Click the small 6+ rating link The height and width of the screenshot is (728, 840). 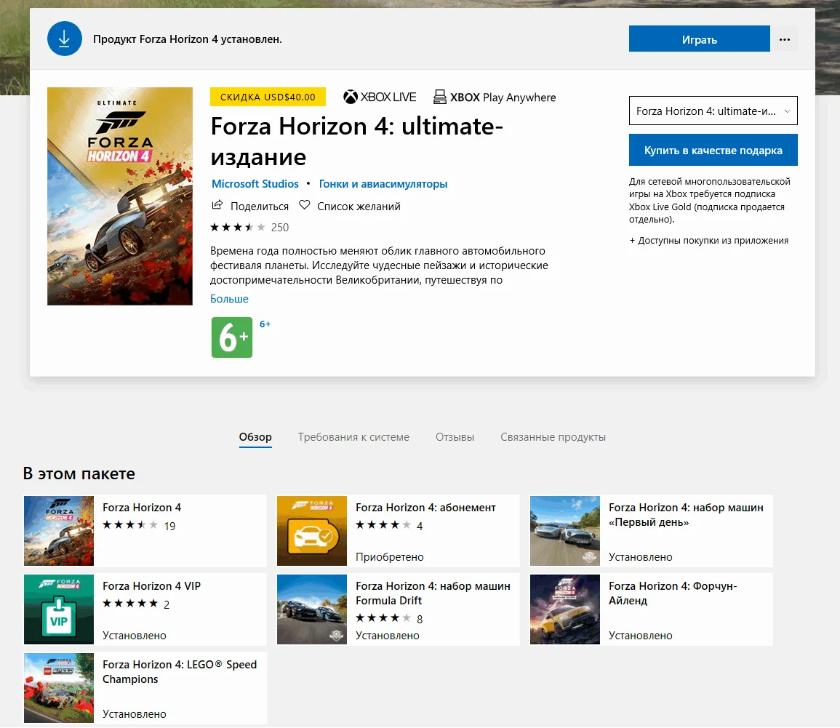pyautogui.click(x=265, y=324)
